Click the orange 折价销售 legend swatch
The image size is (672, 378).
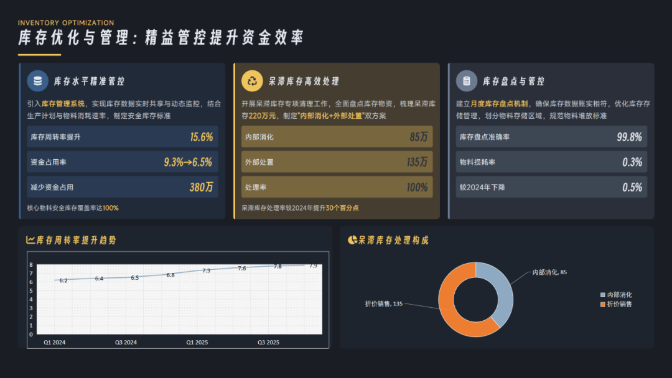[602, 304]
